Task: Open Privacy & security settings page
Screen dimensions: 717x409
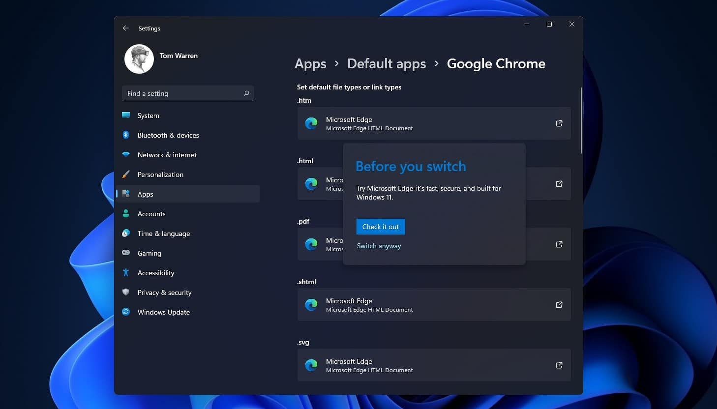Action: coord(187,292)
